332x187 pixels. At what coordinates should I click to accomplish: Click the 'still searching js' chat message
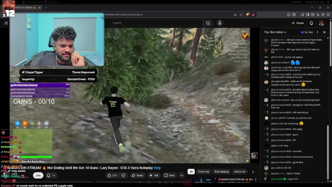289,112
